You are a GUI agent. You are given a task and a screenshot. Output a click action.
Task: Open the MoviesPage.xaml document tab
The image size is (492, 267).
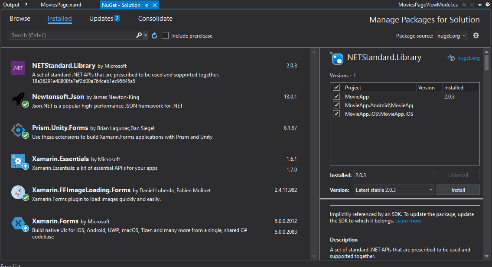(x=61, y=5)
